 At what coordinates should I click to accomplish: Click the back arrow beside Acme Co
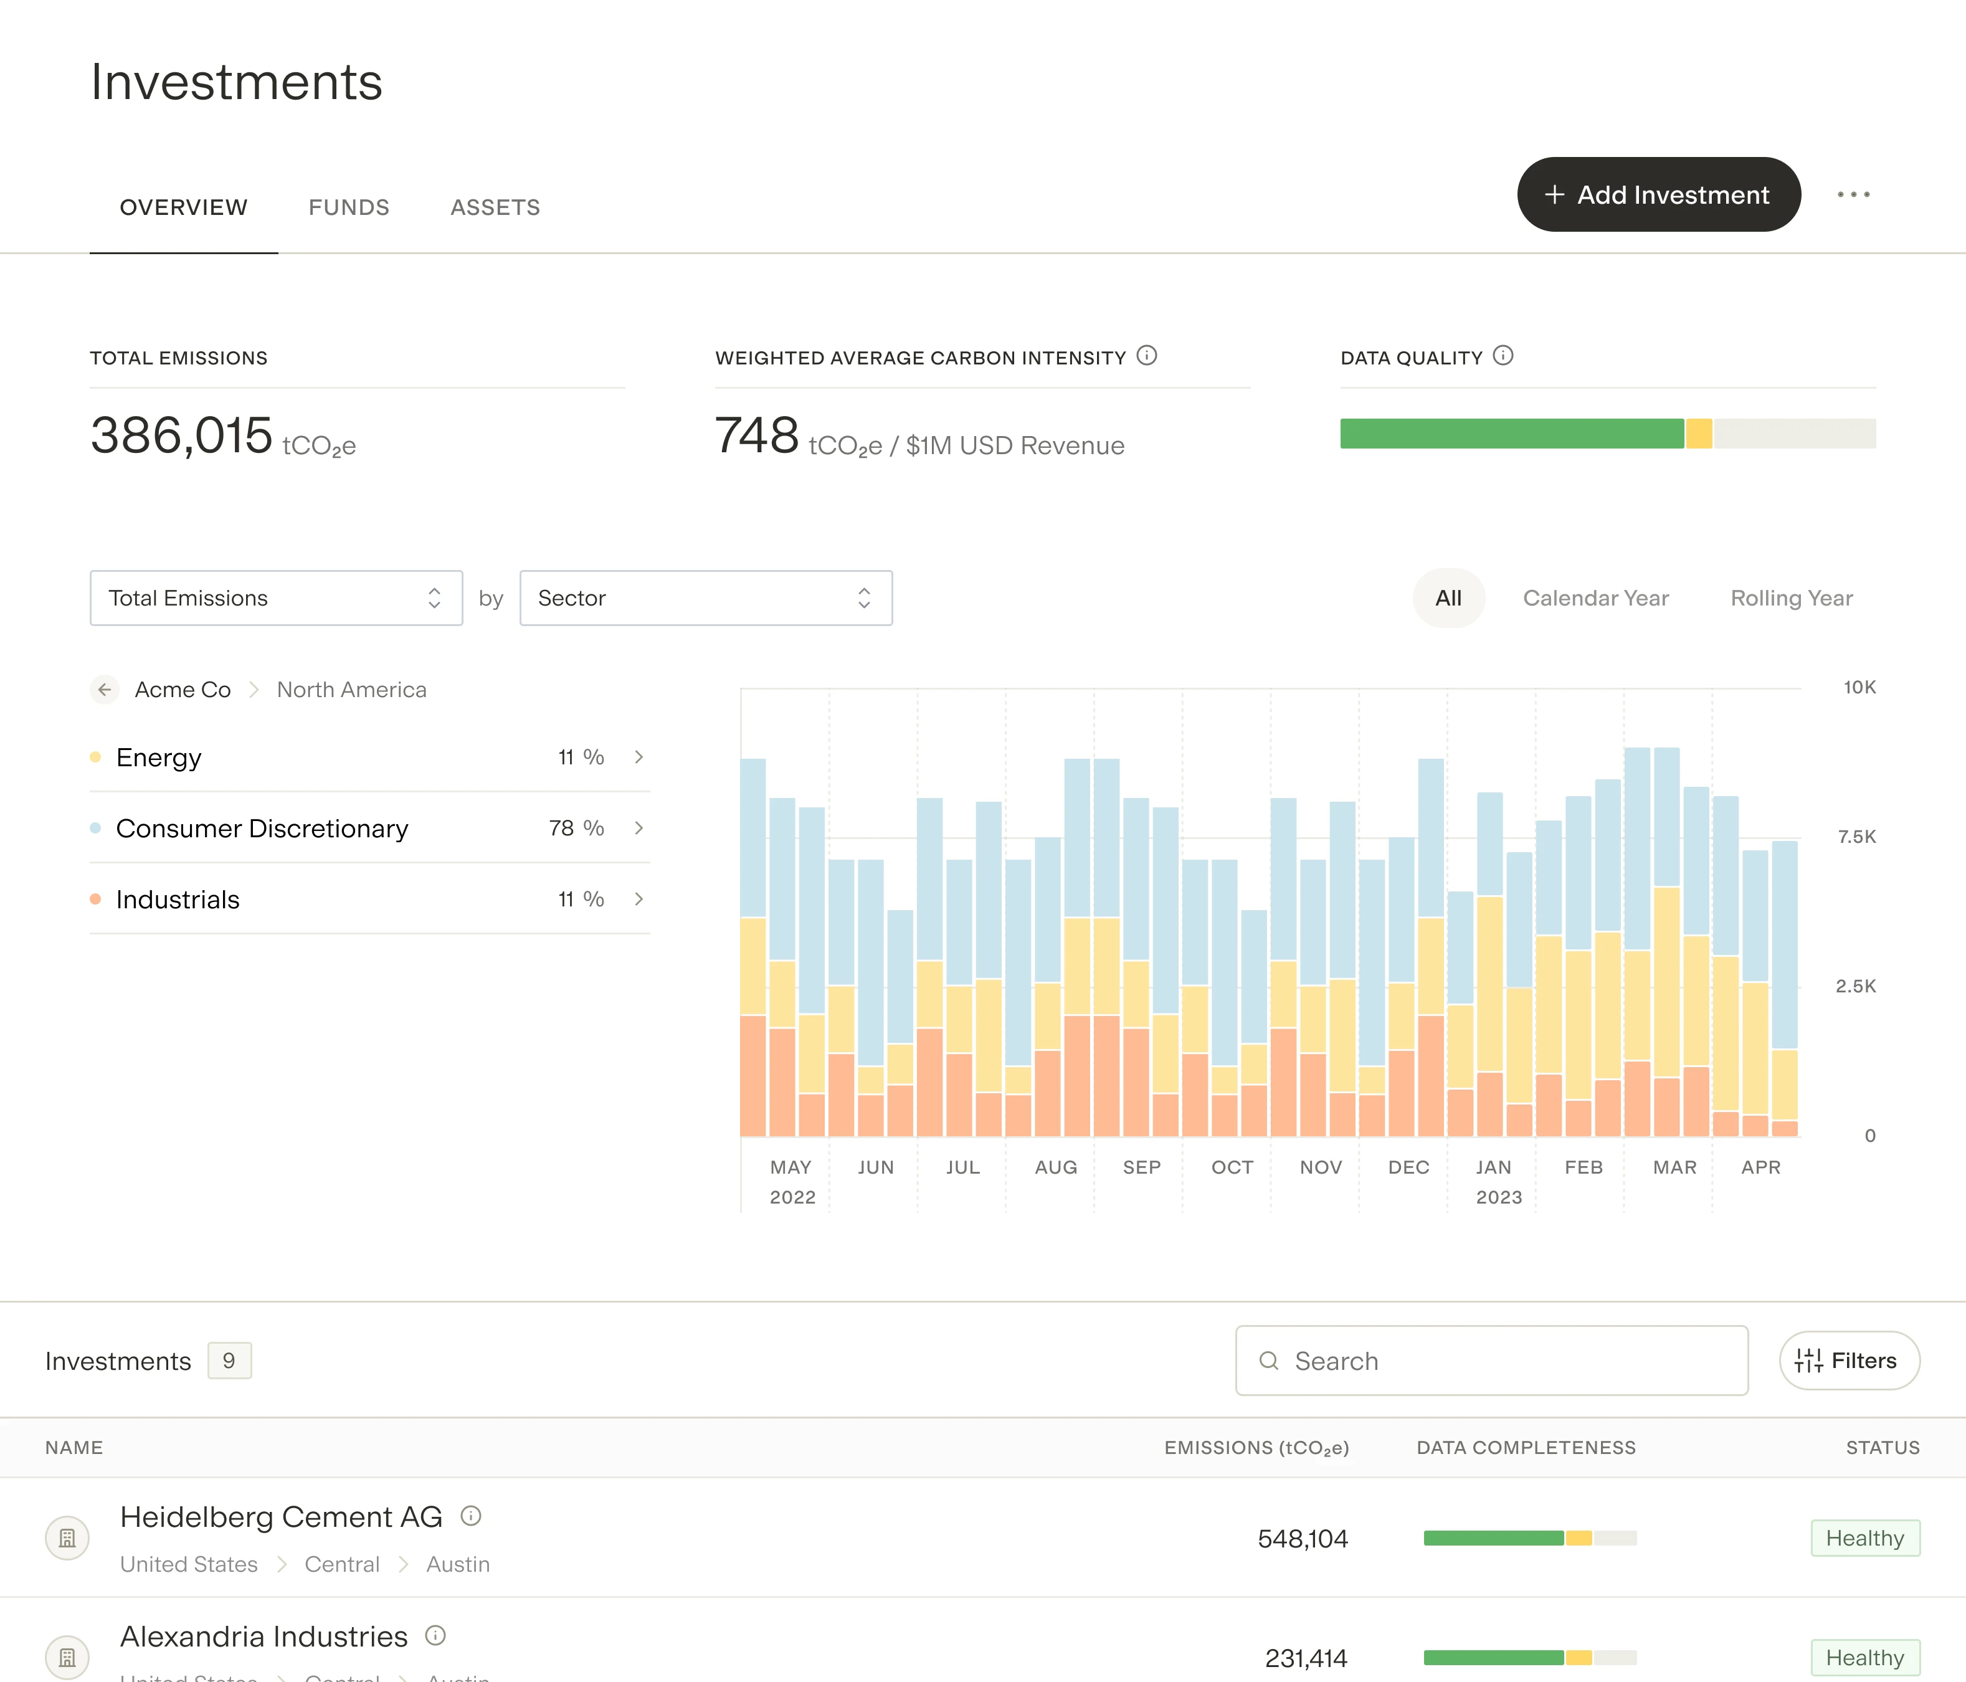click(105, 690)
